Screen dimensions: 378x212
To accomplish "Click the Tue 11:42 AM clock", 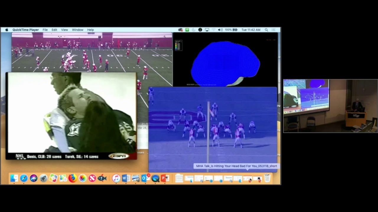I will [251, 30].
